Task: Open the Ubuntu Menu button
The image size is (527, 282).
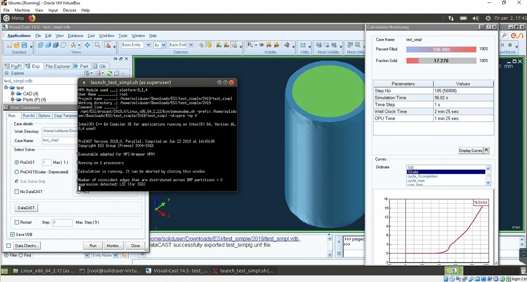Action: click(14, 18)
